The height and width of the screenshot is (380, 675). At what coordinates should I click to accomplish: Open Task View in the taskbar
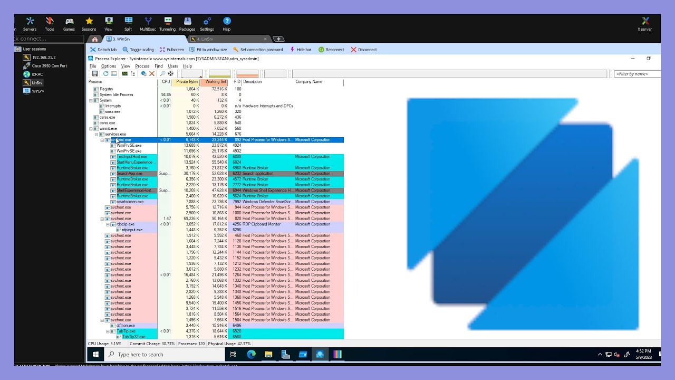coord(234,354)
